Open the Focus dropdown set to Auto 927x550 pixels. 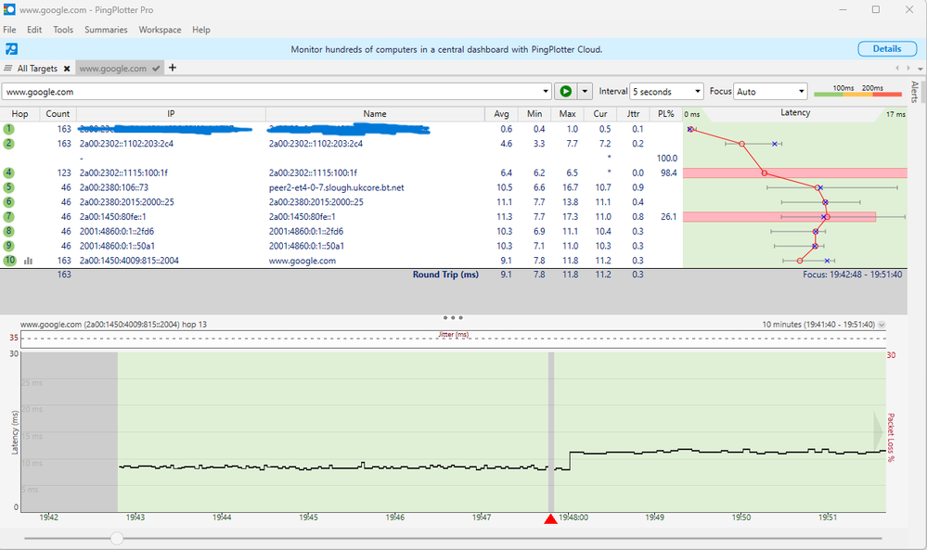pyautogui.click(x=770, y=92)
